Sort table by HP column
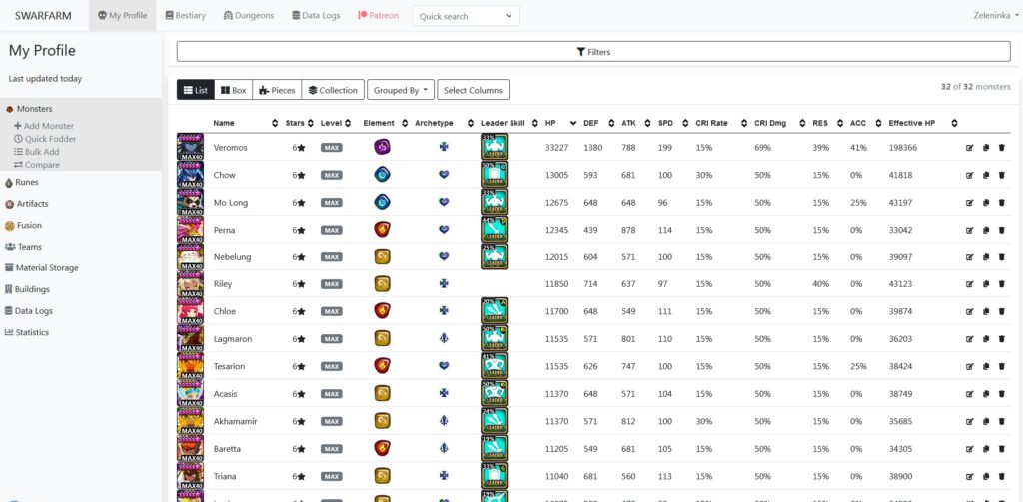Viewport: 1023px width, 502px height. (560, 123)
